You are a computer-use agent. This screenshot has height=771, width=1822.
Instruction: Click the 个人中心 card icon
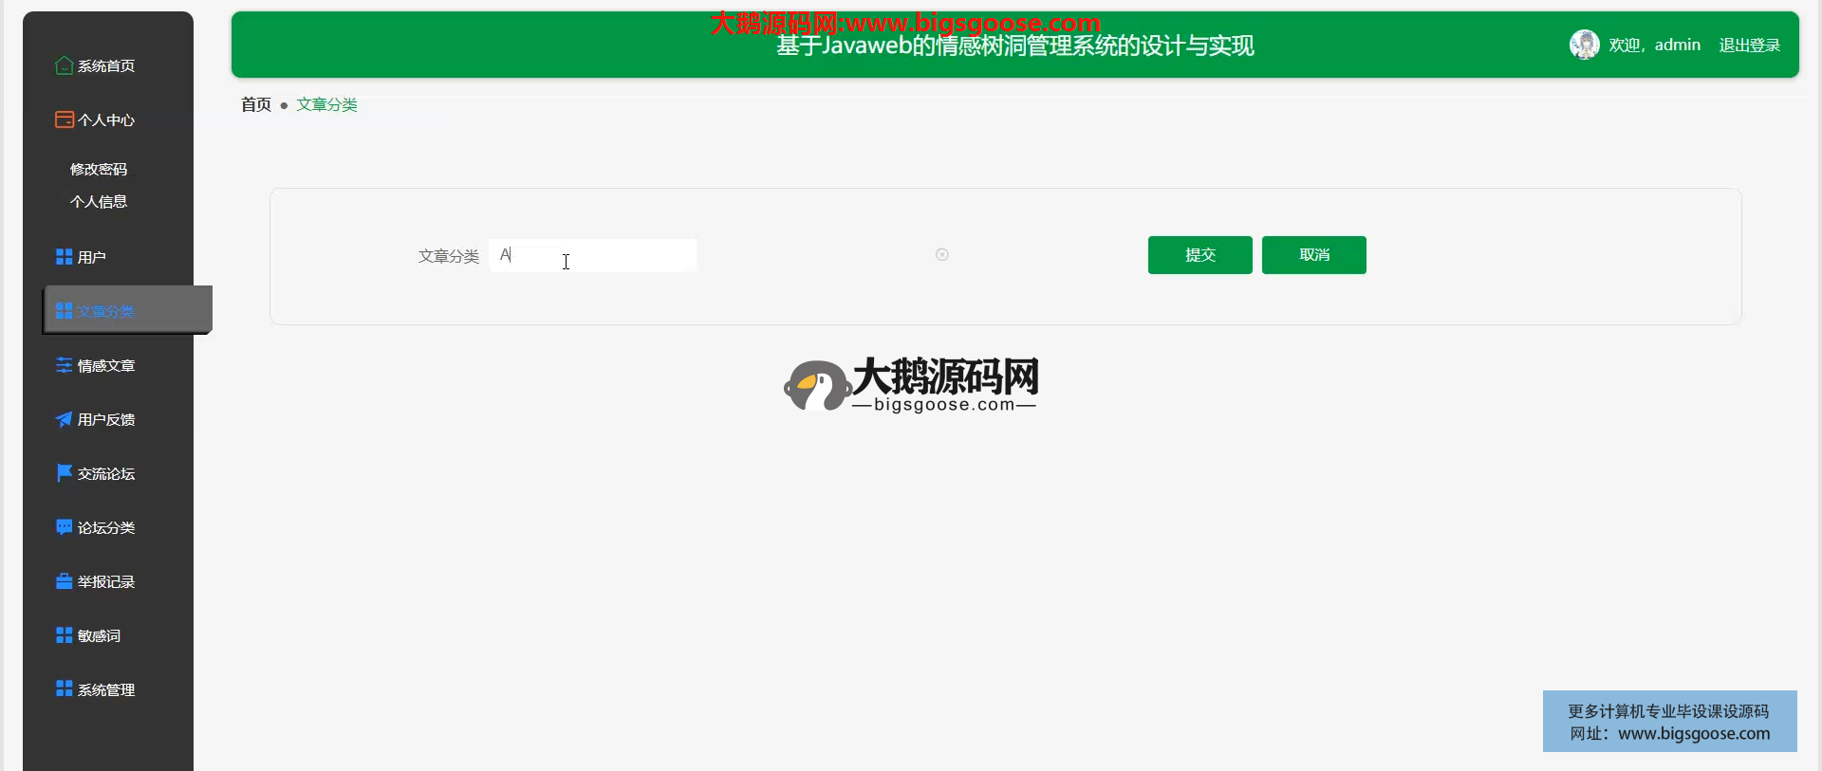(x=64, y=119)
